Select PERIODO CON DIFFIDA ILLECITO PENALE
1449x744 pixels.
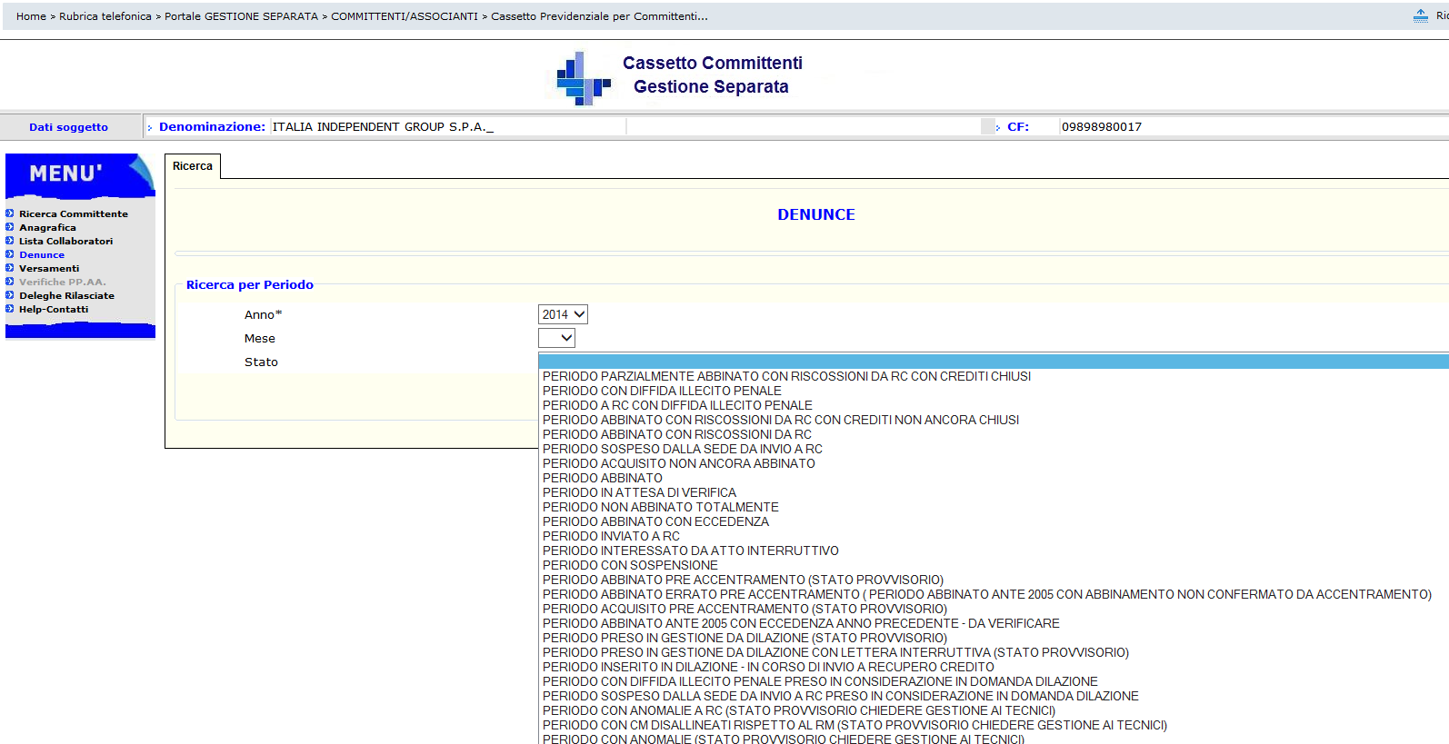click(994, 391)
